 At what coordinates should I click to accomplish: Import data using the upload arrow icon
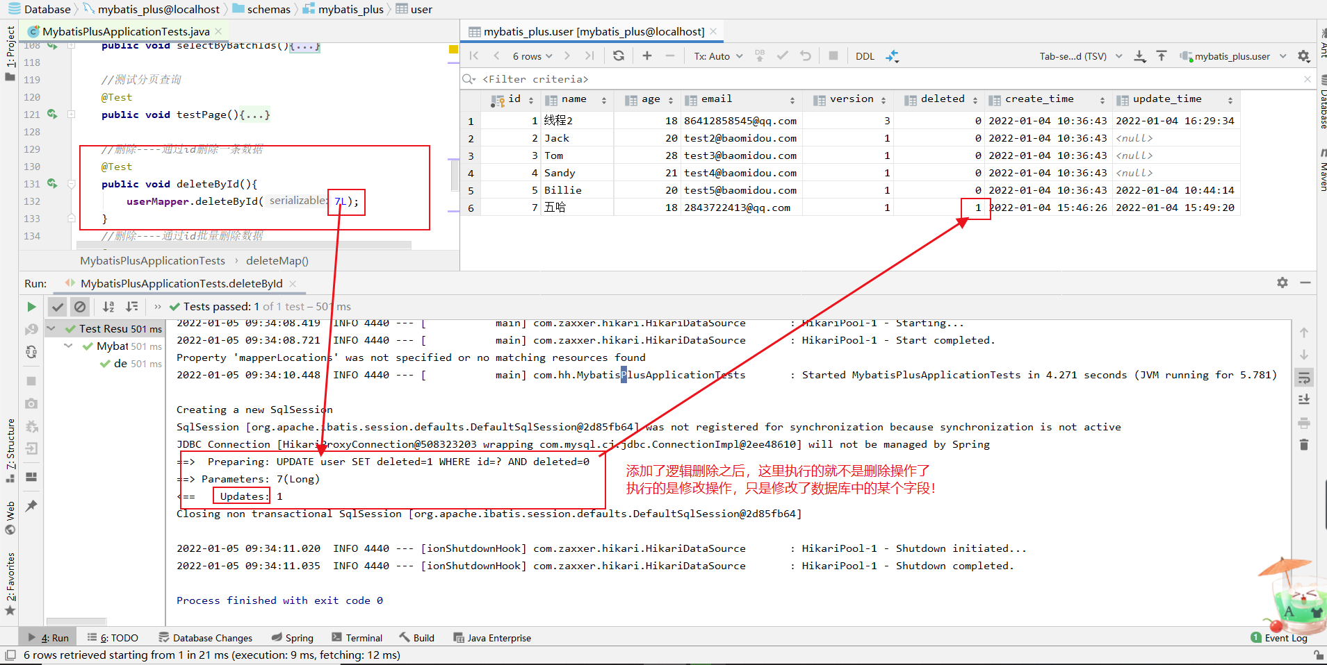tap(1162, 56)
